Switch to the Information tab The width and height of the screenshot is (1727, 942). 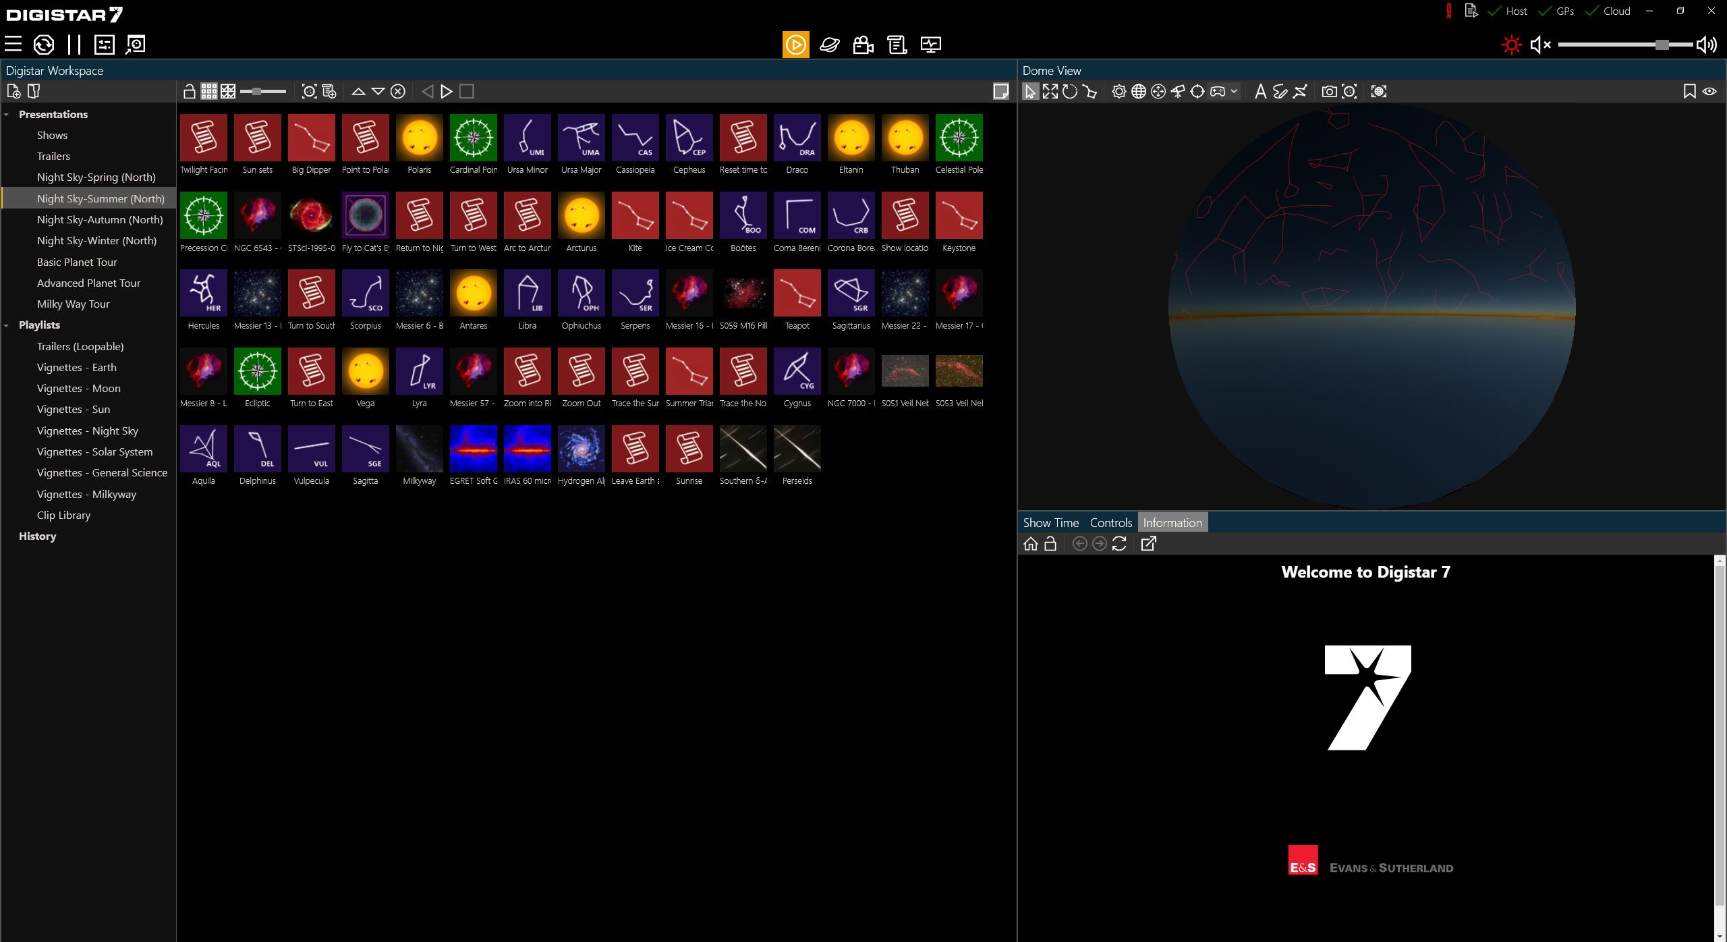pyautogui.click(x=1172, y=522)
